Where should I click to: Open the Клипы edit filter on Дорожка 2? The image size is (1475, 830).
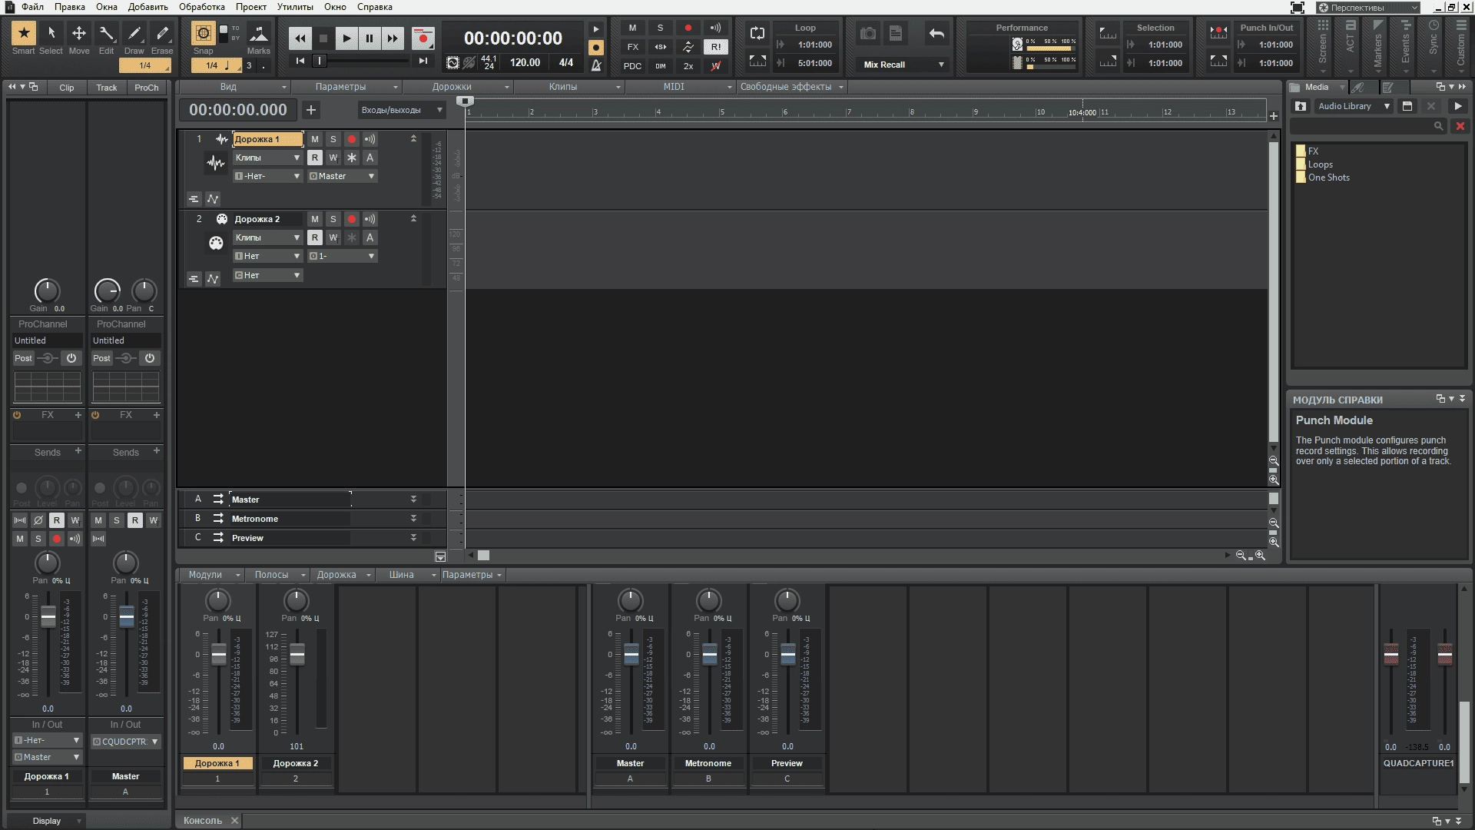click(267, 237)
